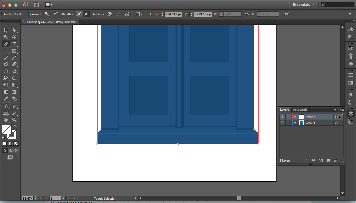Open the Arrange Documents dropdown

49,5
